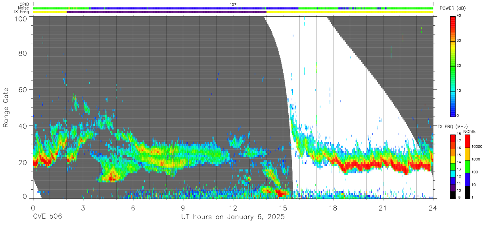Click the 80 tick on Range Gate axis
This screenshot has width=487, height=225.
coord(23,53)
